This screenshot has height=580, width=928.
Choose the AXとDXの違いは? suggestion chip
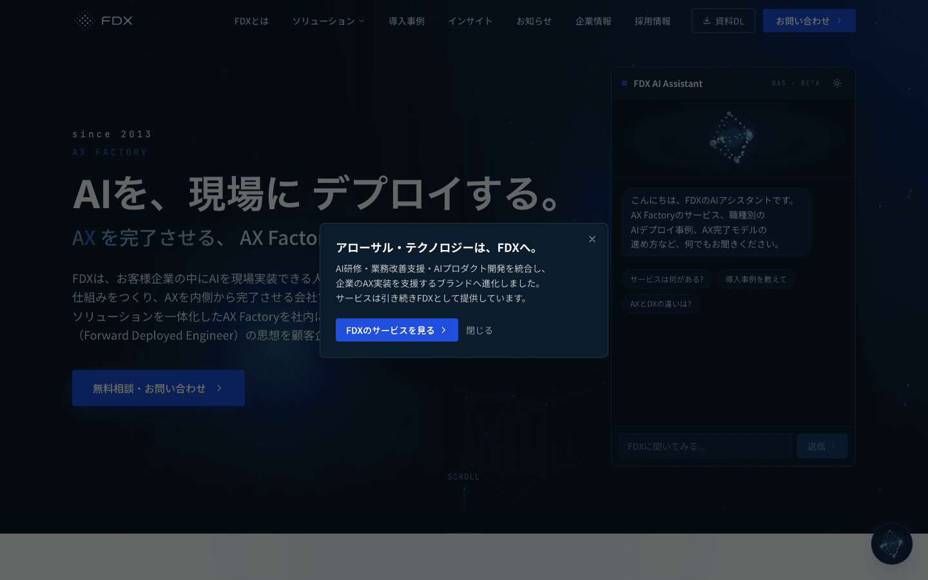pyautogui.click(x=661, y=304)
